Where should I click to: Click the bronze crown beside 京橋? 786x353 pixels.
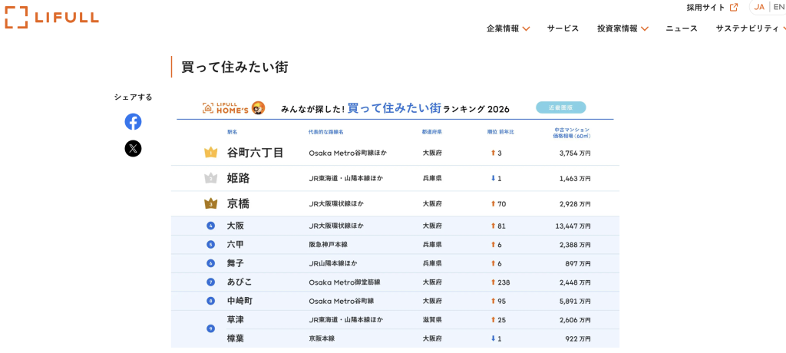[210, 204]
